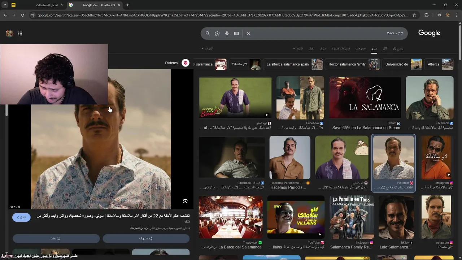Select the 'تسوّق' shopping tab
The image size is (462, 260).
323,48
